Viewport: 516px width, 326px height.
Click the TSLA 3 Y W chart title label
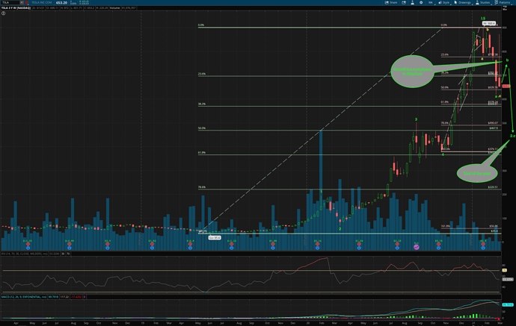(x=13, y=8)
